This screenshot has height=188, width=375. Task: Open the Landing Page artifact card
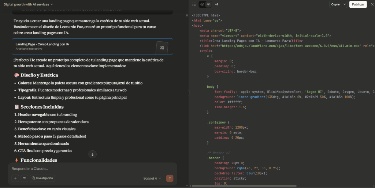pyautogui.click(x=92, y=46)
